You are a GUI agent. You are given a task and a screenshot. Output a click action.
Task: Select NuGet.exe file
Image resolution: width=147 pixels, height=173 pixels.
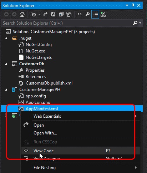[x=35, y=51]
